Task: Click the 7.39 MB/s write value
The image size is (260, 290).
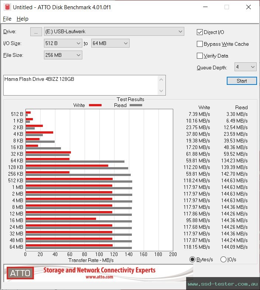Action: [x=199, y=114]
